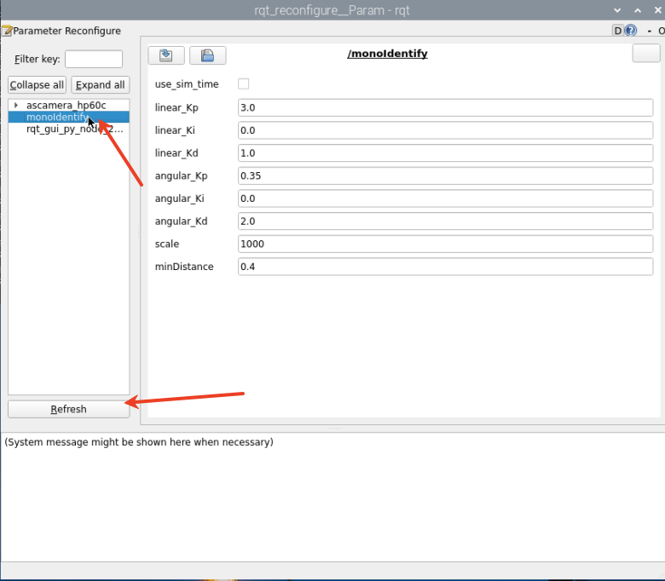The height and width of the screenshot is (581, 665).
Task: Click the Refresh button
Action: pyautogui.click(x=68, y=409)
